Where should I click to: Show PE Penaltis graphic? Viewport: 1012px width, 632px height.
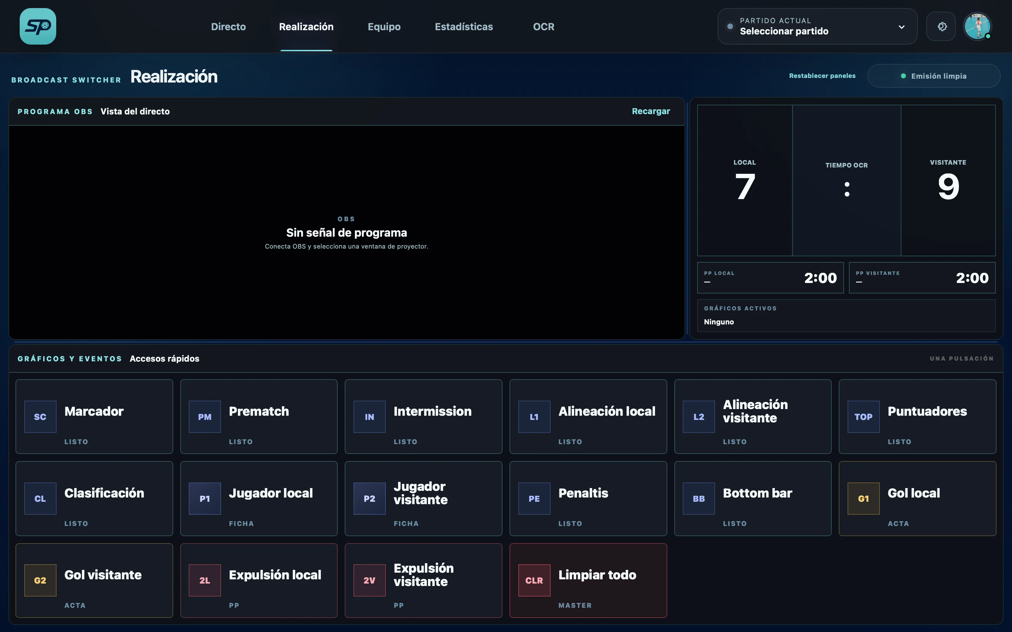[588, 498]
